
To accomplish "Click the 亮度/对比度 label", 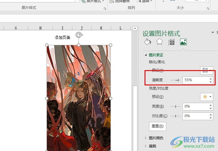I will click(x=159, y=88).
